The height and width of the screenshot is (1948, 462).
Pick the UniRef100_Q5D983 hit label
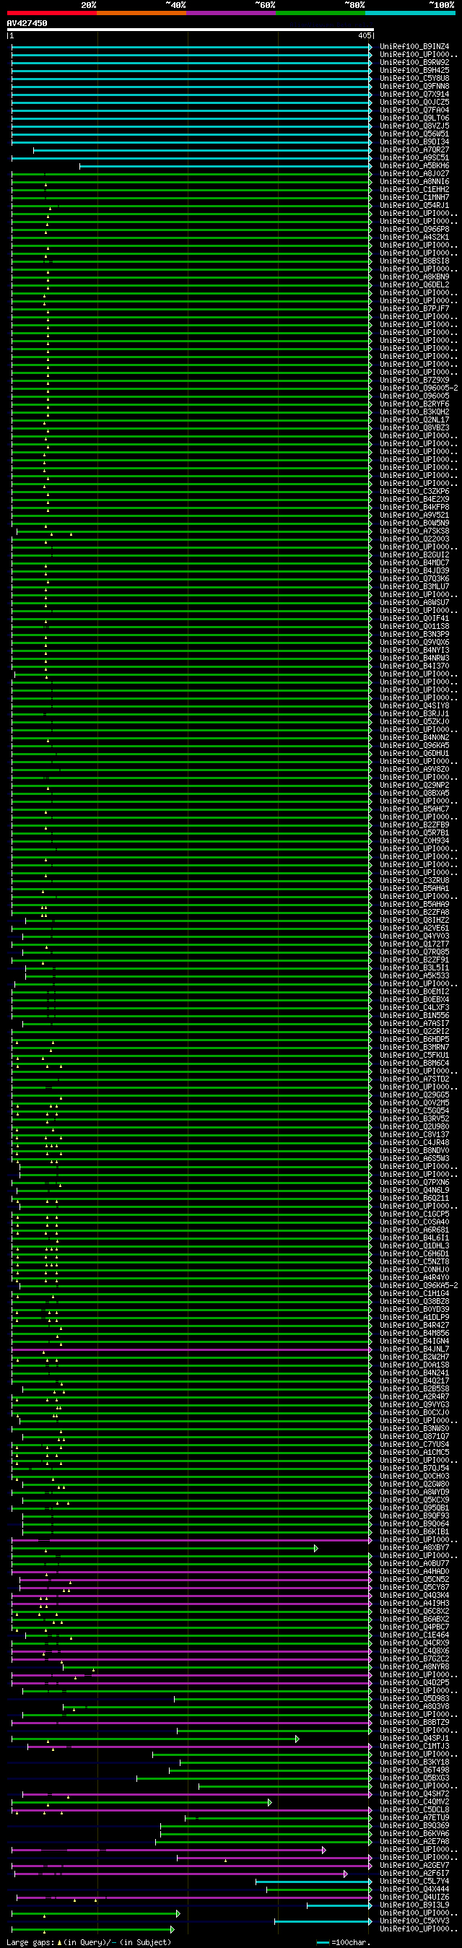pos(414,1698)
